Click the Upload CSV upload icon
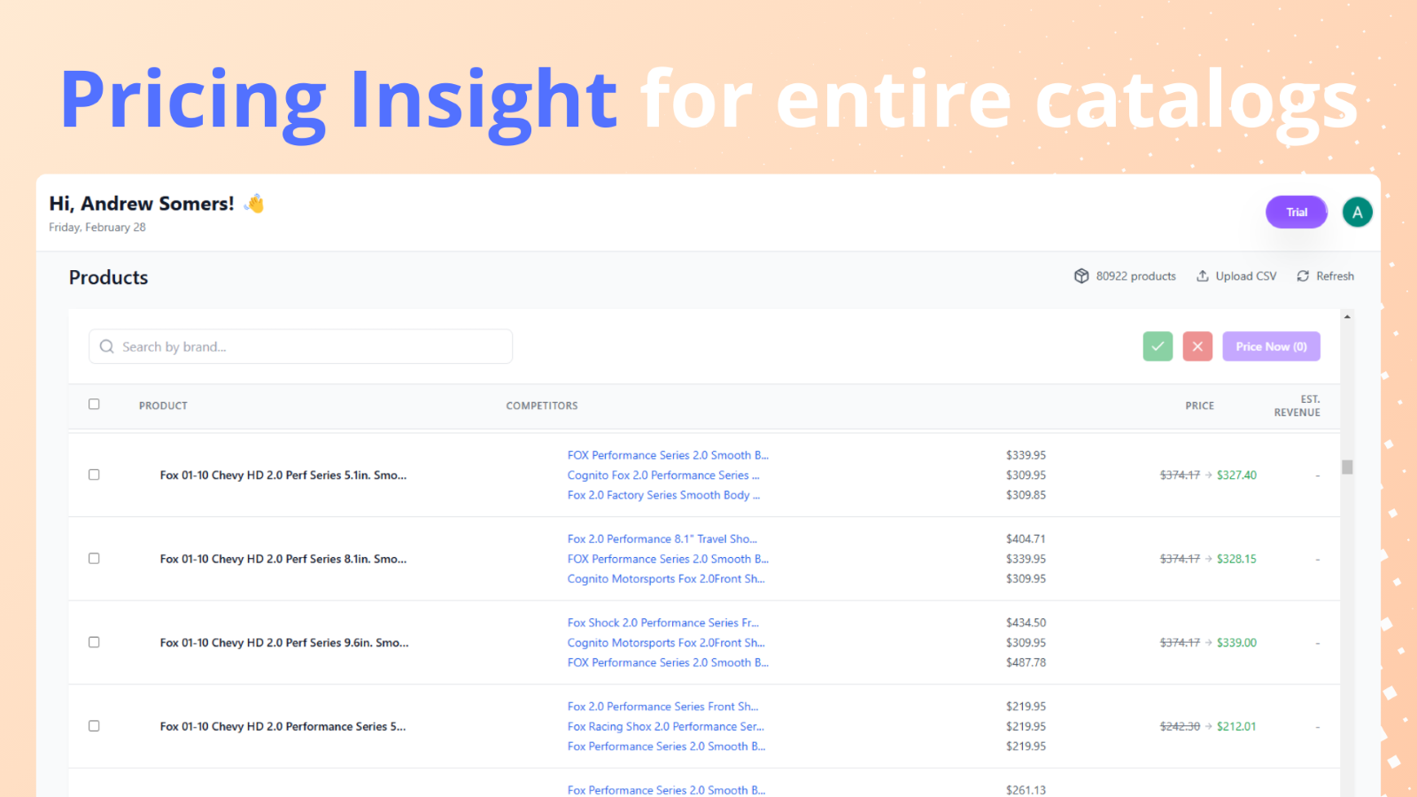The height and width of the screenshot is (797, 1417). coord(1203,276)
